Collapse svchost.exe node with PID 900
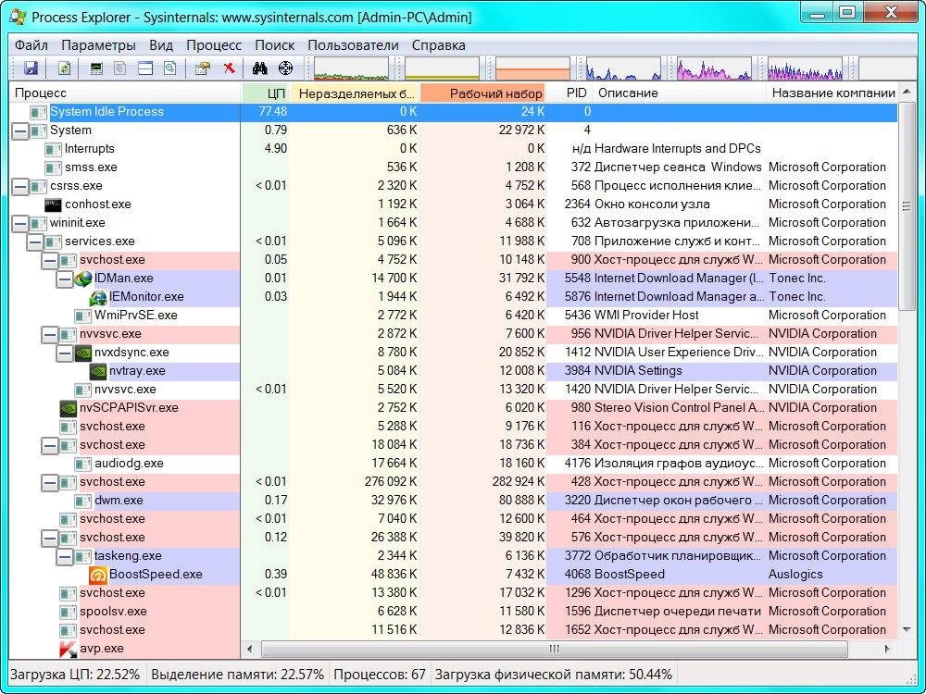Viewport: 926px width, 694px height. (x=50, y=261)
